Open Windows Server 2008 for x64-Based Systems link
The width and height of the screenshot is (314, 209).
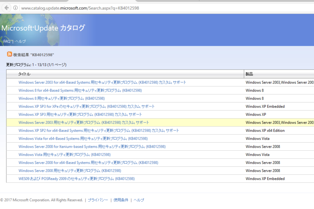click(x=88, y=162)
